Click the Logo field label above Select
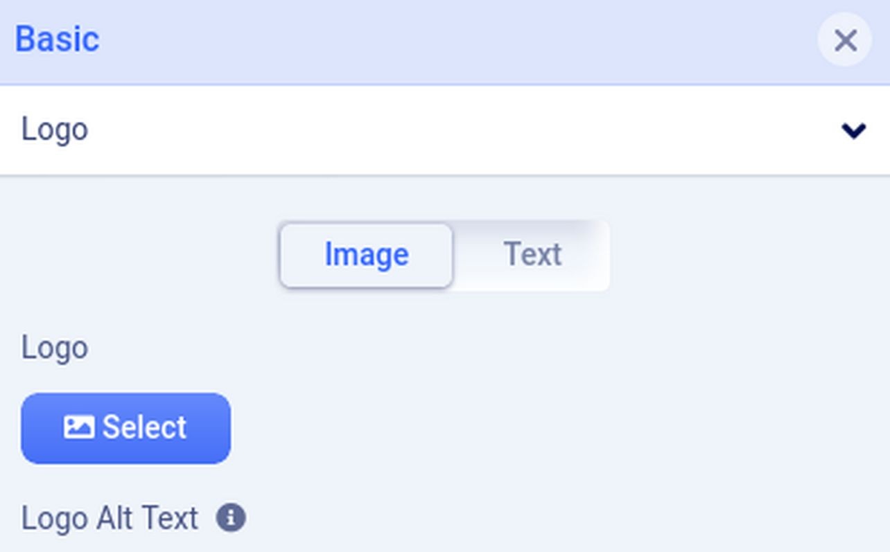The image size is (890, 552). 55,348
